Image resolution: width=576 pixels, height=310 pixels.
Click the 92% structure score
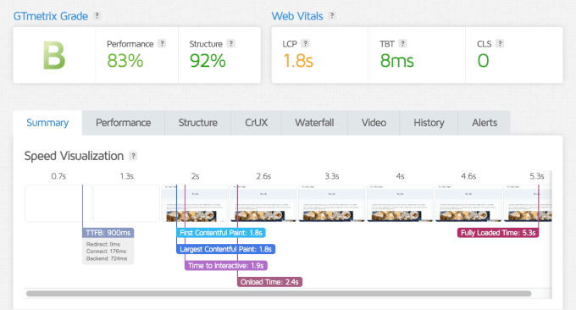(x=208, y=61)
